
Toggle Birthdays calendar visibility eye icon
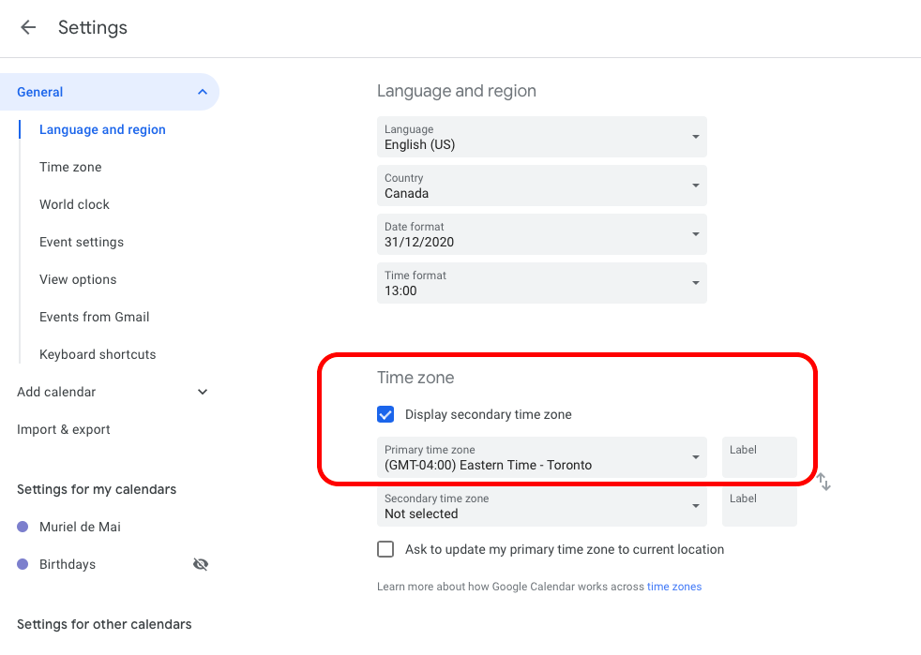click(x=201, y=564)
